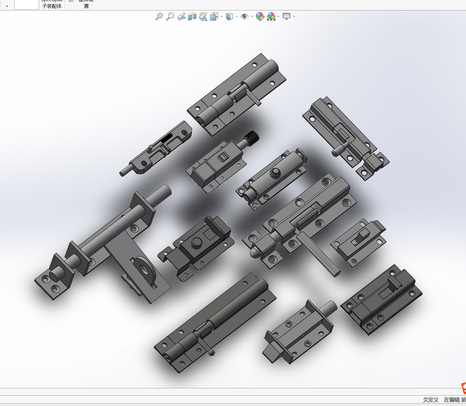Click the 欠定义 status bar text
The height and width of the screenshot is (406, 466).
point(431,400)
